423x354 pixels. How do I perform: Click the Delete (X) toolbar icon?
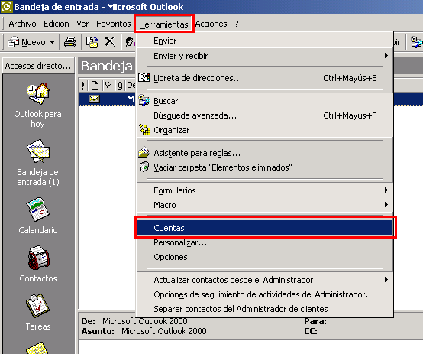point(109,41)
